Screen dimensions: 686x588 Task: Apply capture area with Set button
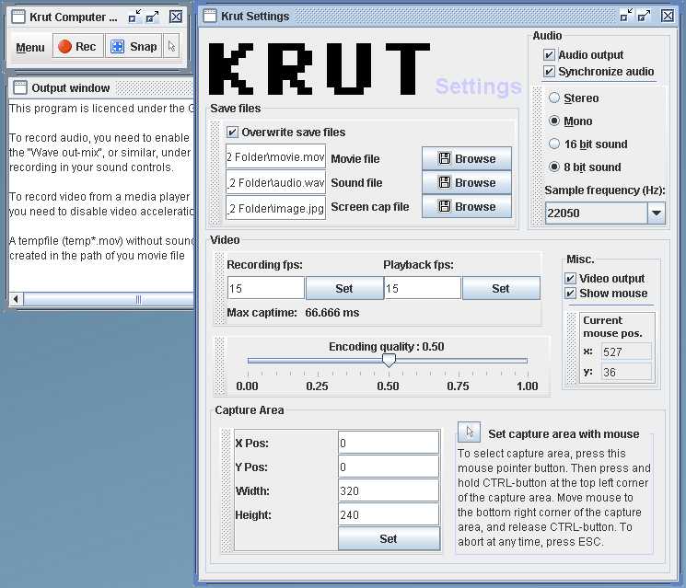pos(389,538)
